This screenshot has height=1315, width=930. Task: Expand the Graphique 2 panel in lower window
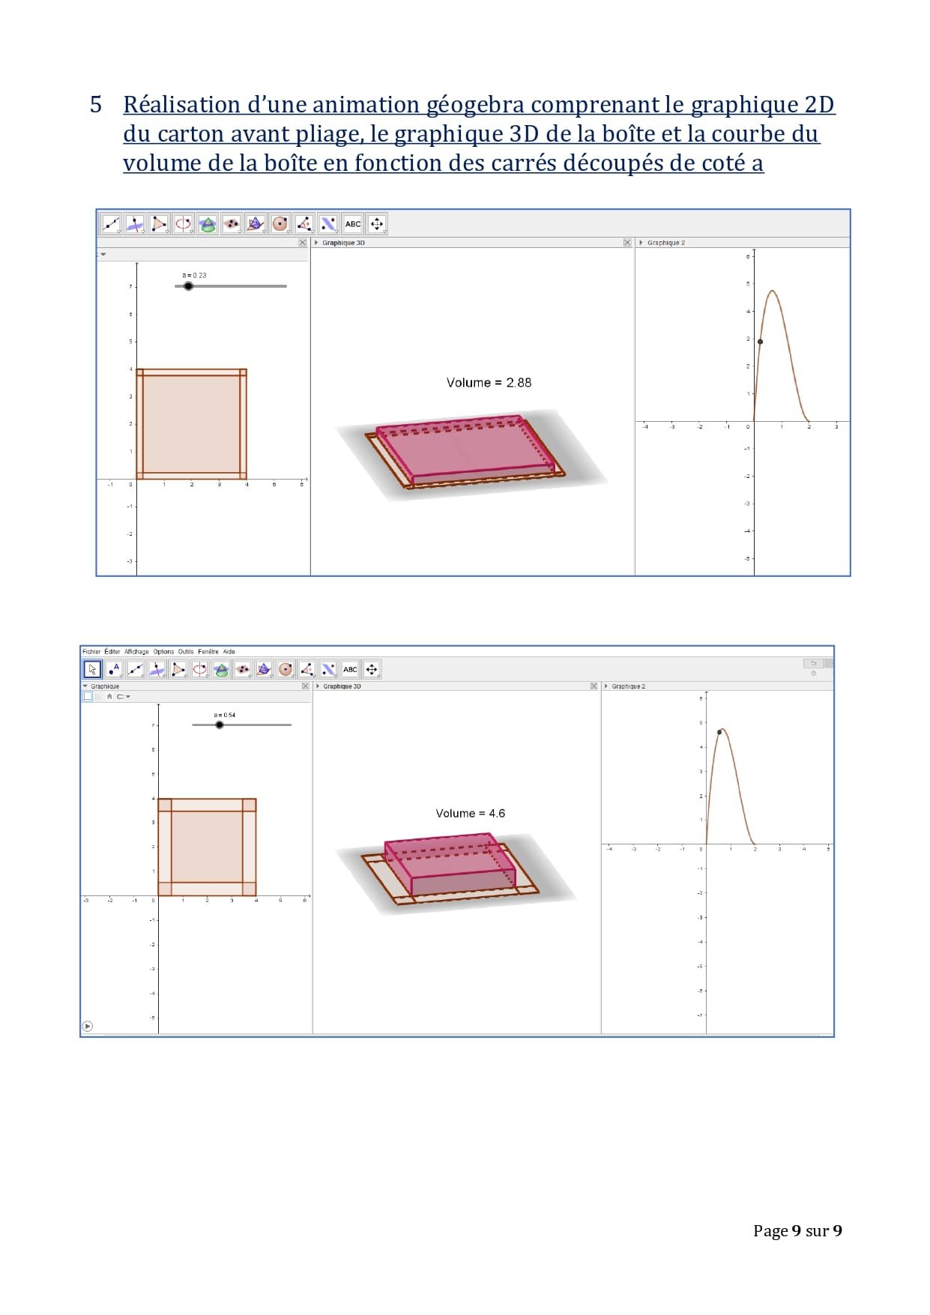pos(606,686)
